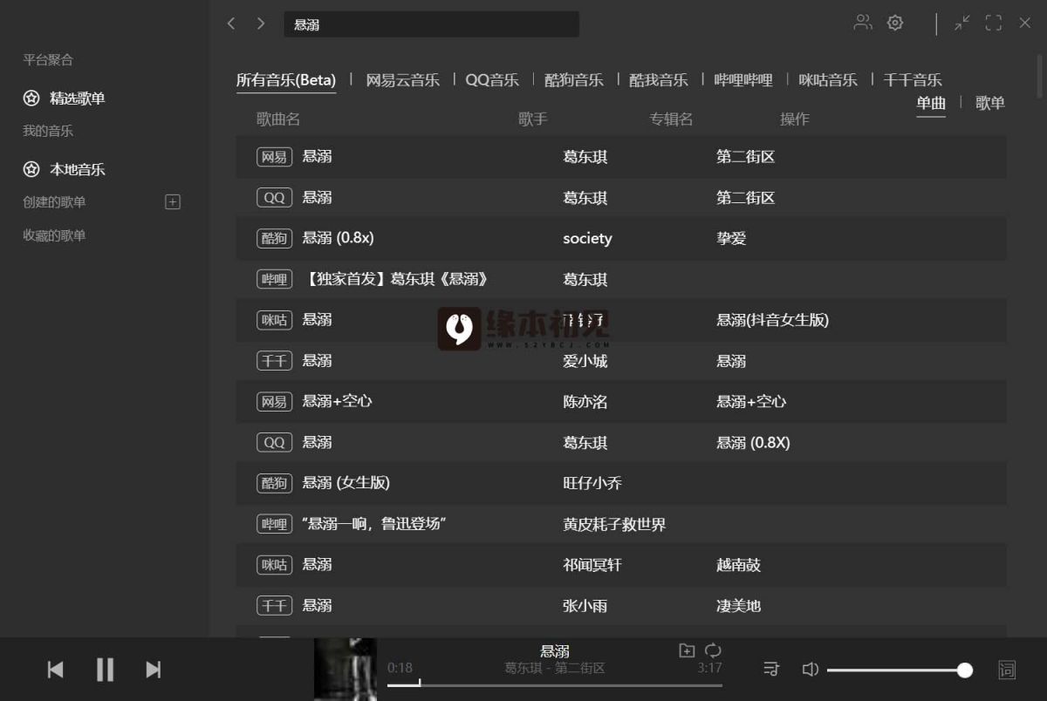Viewport: 1047px width, 701px height.
Task: Click the artist name 爱小城
Action: pyautogui.click(x=585, y=361)
